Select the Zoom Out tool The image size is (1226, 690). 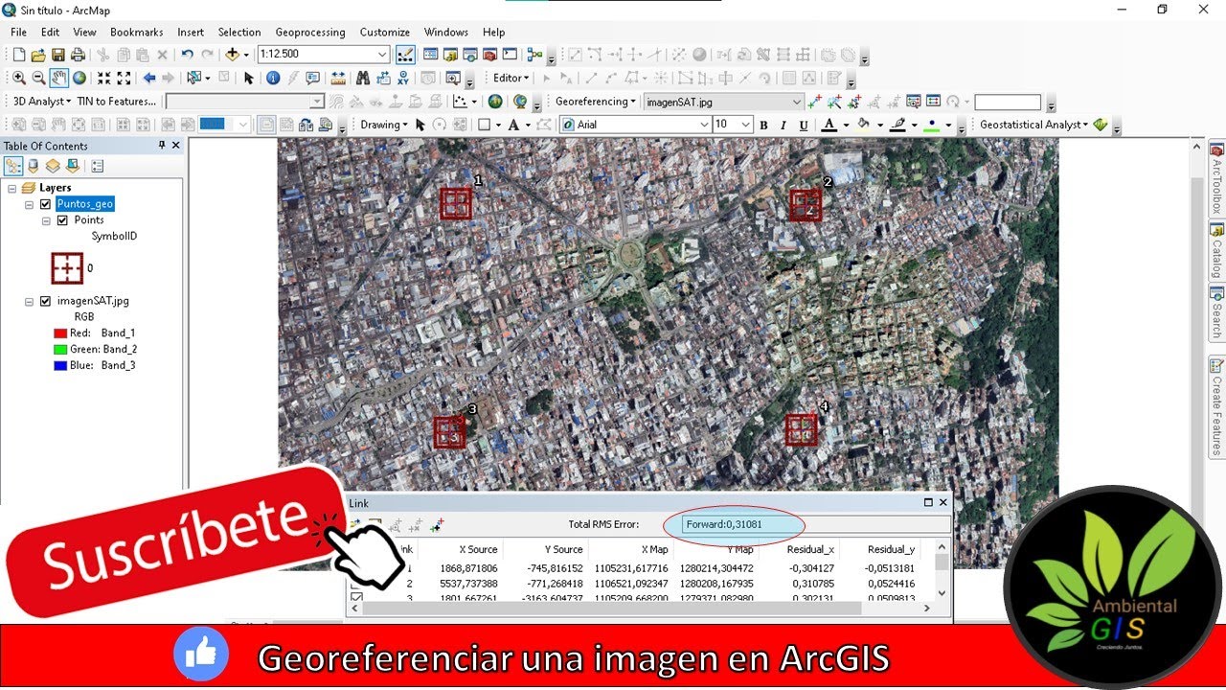38,78
